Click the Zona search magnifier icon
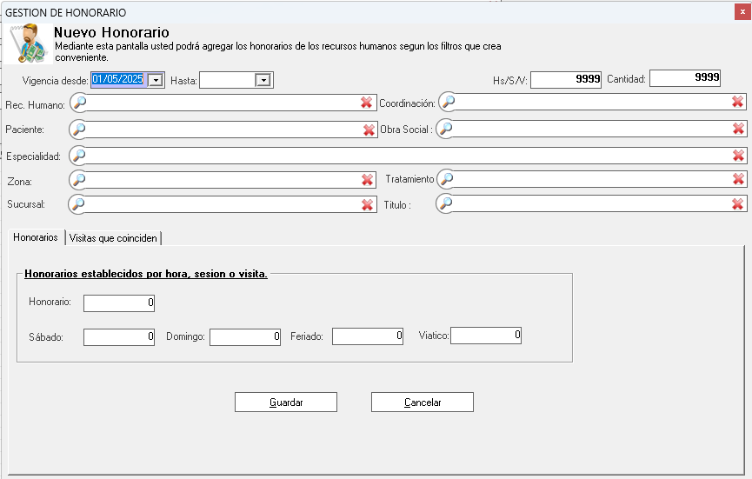The width and height of the screenshot is (752, 479). tap(79, 180)
